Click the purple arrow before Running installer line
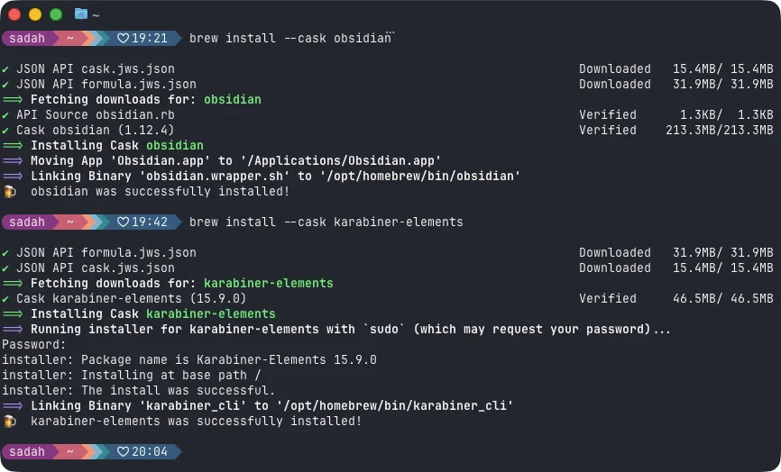781x472 pixels. pyautogui.click(x=13, y=330)
